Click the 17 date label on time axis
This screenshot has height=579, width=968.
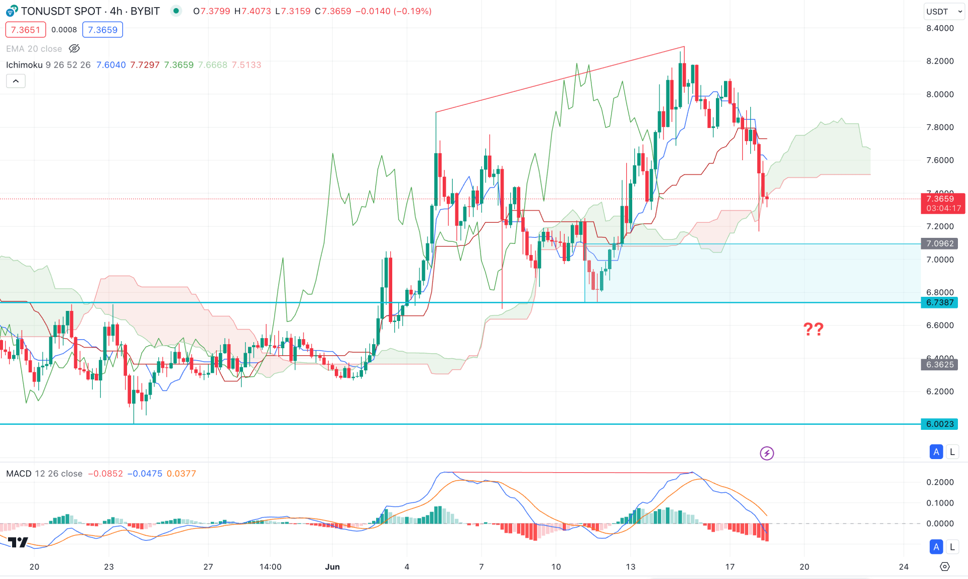(x=730, y=567)
